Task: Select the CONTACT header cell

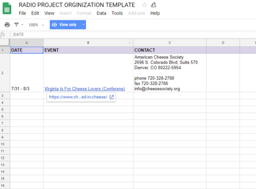Action: point(170,50)
